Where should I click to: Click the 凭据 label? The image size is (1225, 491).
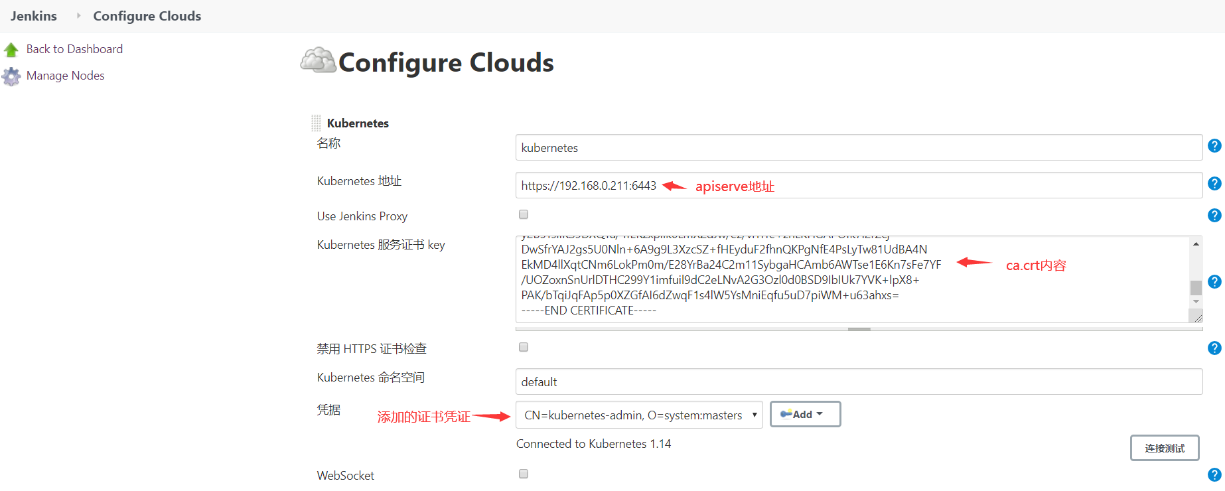[x=328, y=410]
